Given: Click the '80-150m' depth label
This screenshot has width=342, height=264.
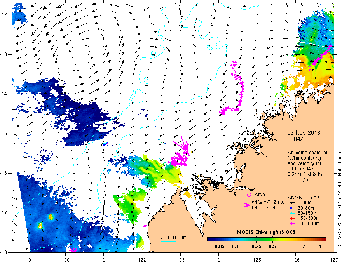Looking at the screenshot, I should tap(307, 213).
